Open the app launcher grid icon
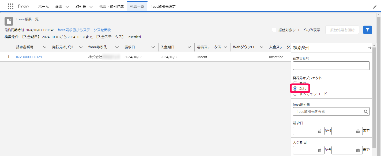Image resolution: width=381 pixels, height=156 pixels. 10,6
